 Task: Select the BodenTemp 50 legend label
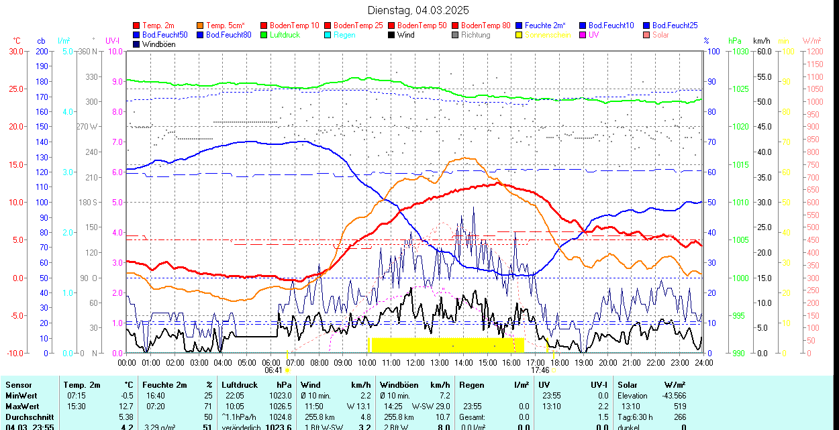[x=422, y=25]
